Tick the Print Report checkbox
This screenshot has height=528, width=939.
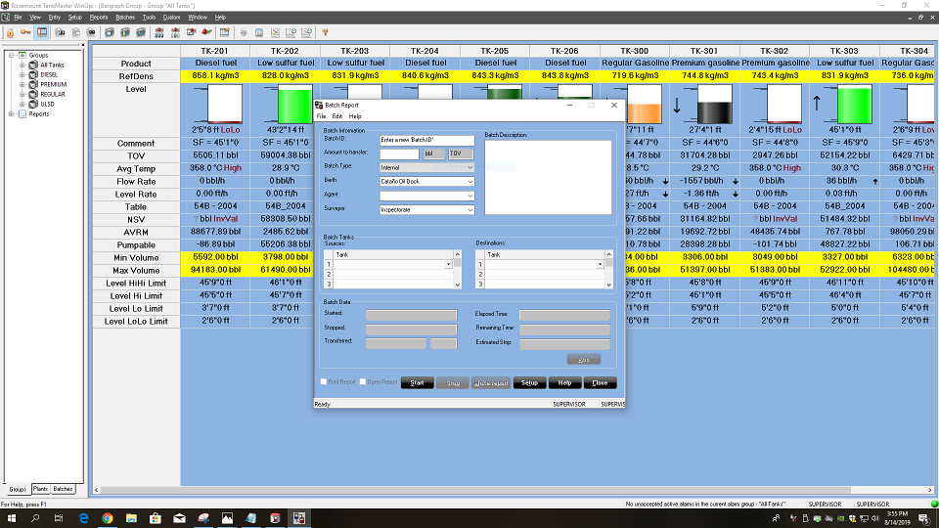click(x=325, y=382)
